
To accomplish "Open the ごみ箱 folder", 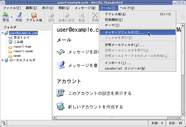I will [x=18, y=42].
